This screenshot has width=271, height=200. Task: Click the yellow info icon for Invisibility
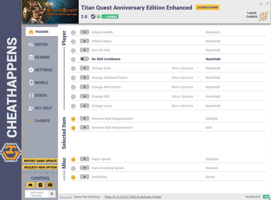[73, 177]
